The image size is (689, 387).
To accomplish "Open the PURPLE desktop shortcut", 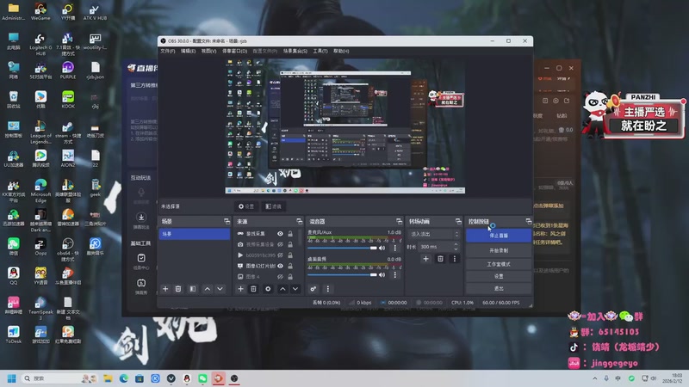I will (68, 71).
